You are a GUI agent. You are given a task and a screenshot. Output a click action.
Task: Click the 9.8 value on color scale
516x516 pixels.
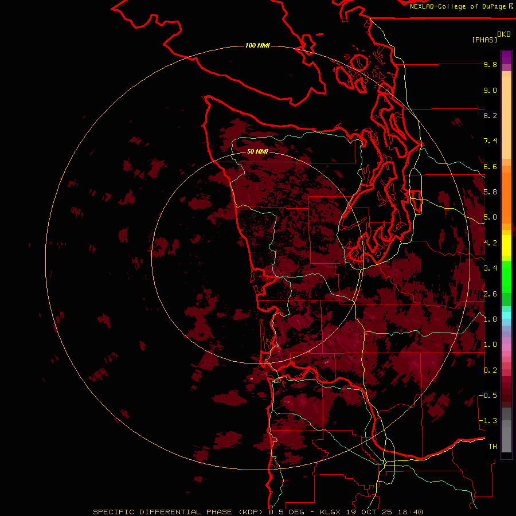click(490, 64)
